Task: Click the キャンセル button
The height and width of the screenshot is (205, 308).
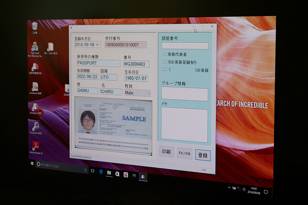Action: pyautogui.click(x=184, y=153)
